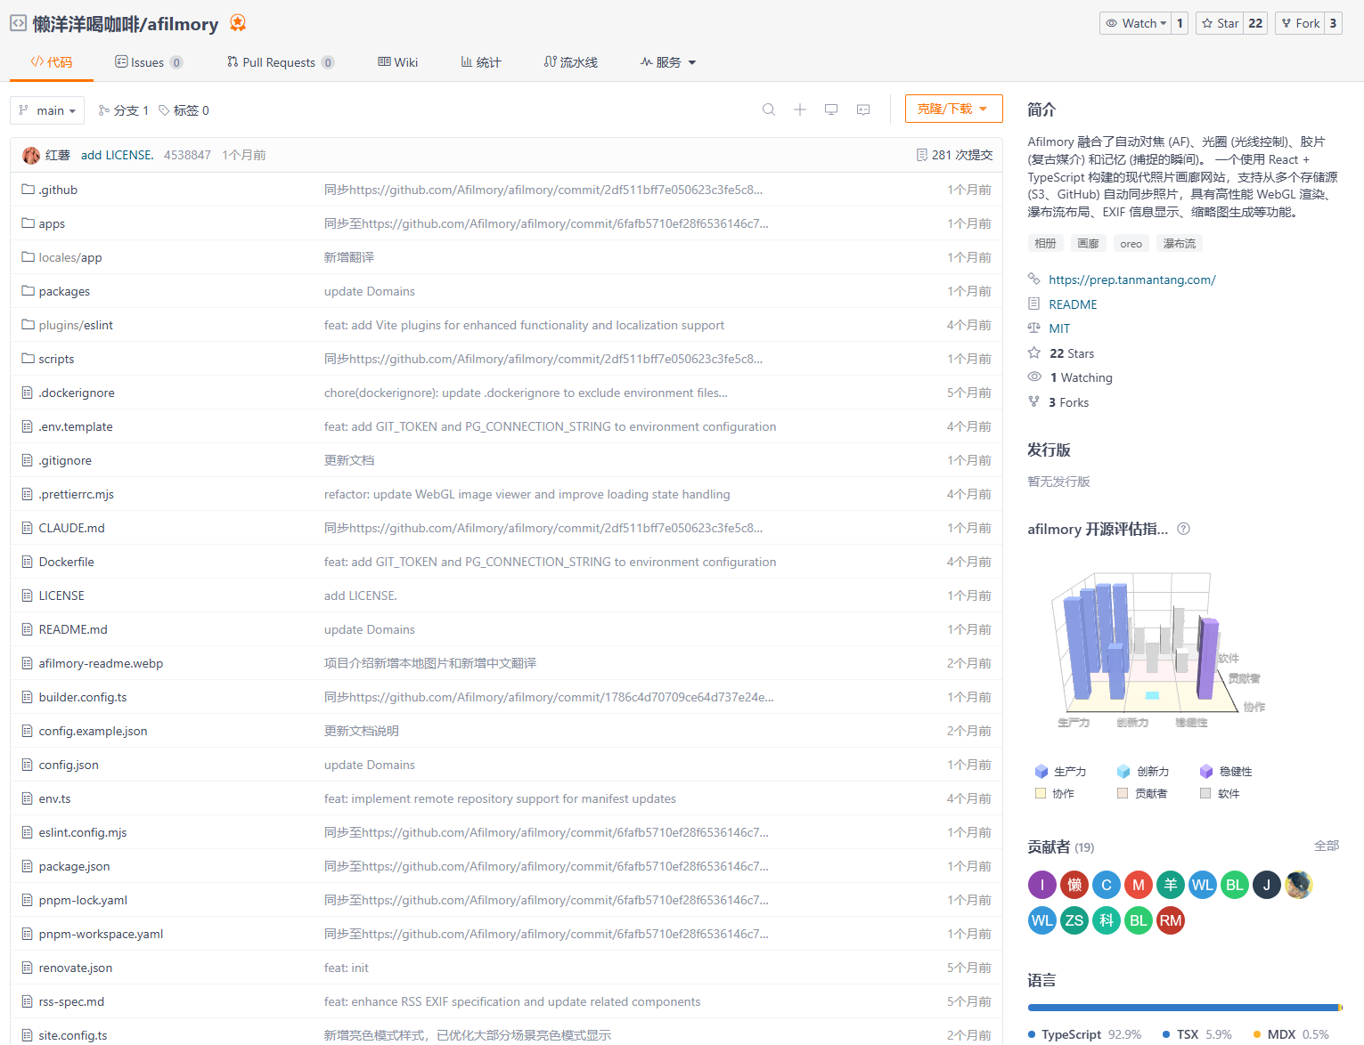Expand the 服务 menu dropdown
This screenshot has height=1045, width=1364.
pyautogui.click(x=668, y=62)
